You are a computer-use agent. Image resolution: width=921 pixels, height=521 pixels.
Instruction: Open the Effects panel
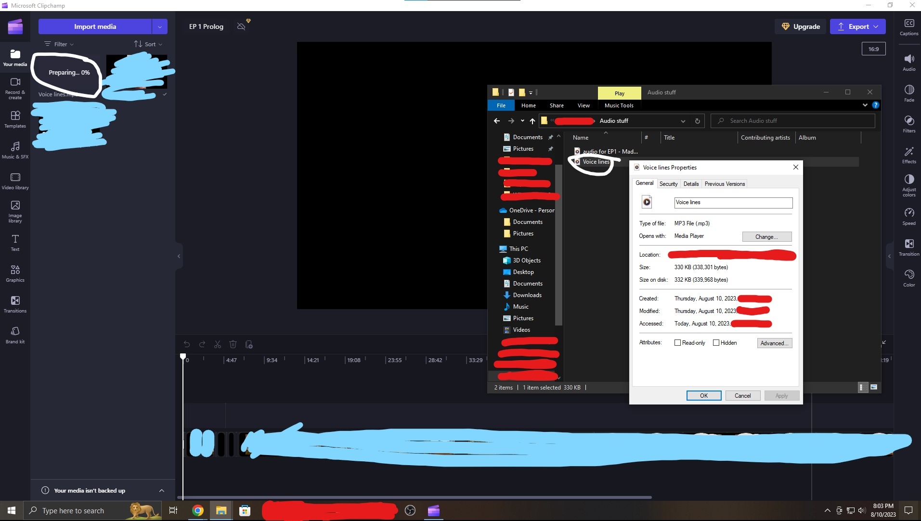point(909,154)
